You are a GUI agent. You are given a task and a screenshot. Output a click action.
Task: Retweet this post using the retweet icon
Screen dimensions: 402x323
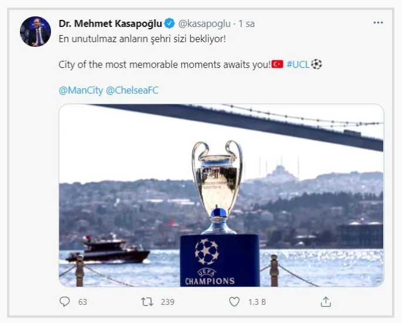click(x=148, y=302)
